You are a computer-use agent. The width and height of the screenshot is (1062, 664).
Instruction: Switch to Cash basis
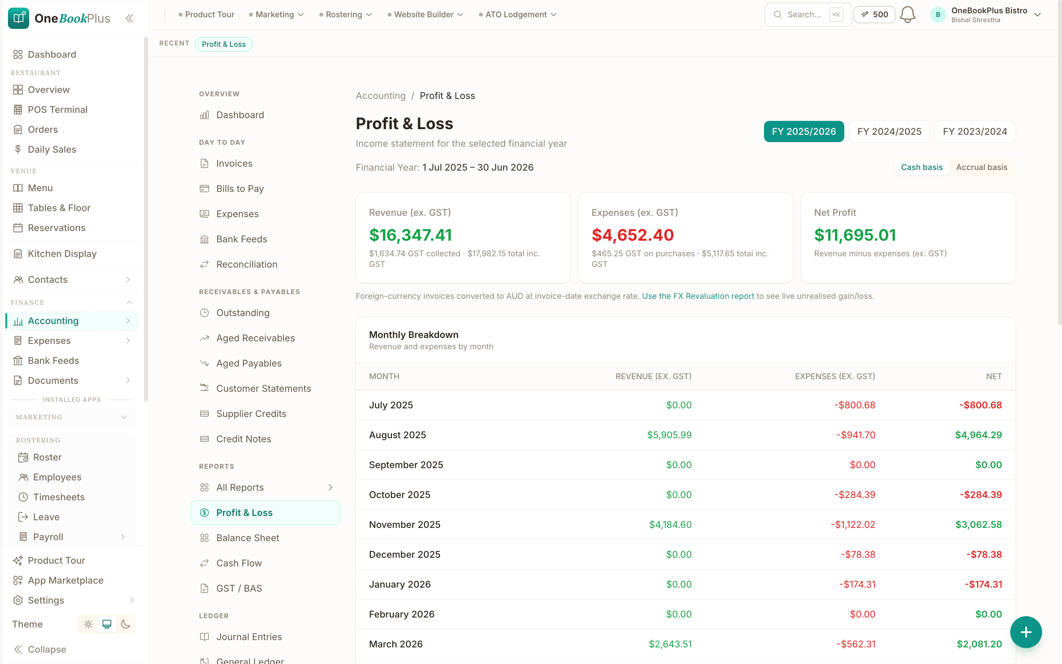pos(922,167)
